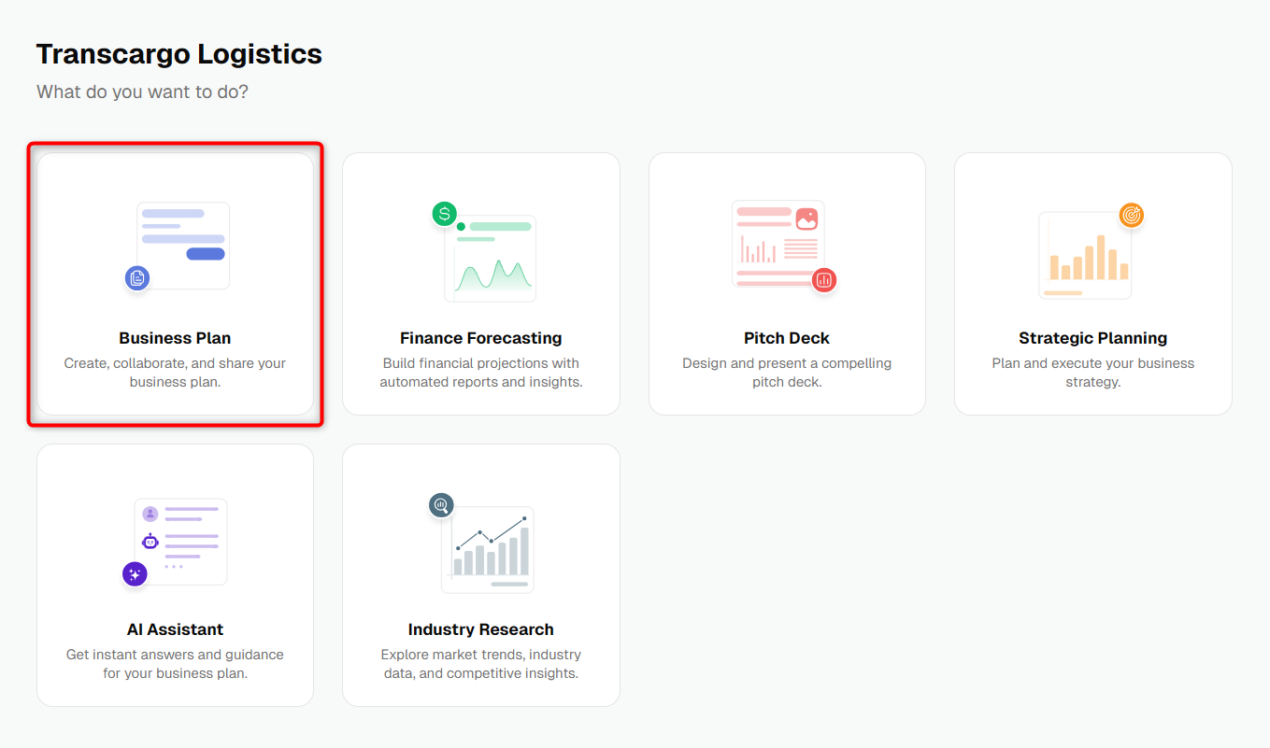Image resolution: width=1270 pixels, height=748 pixels.
Task: Launch the AI Assistant title
Action: tap(175, 629)
